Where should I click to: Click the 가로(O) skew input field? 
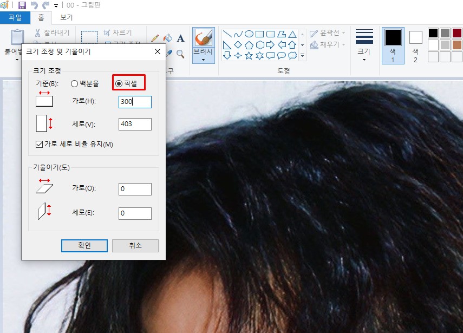(135, 189)
